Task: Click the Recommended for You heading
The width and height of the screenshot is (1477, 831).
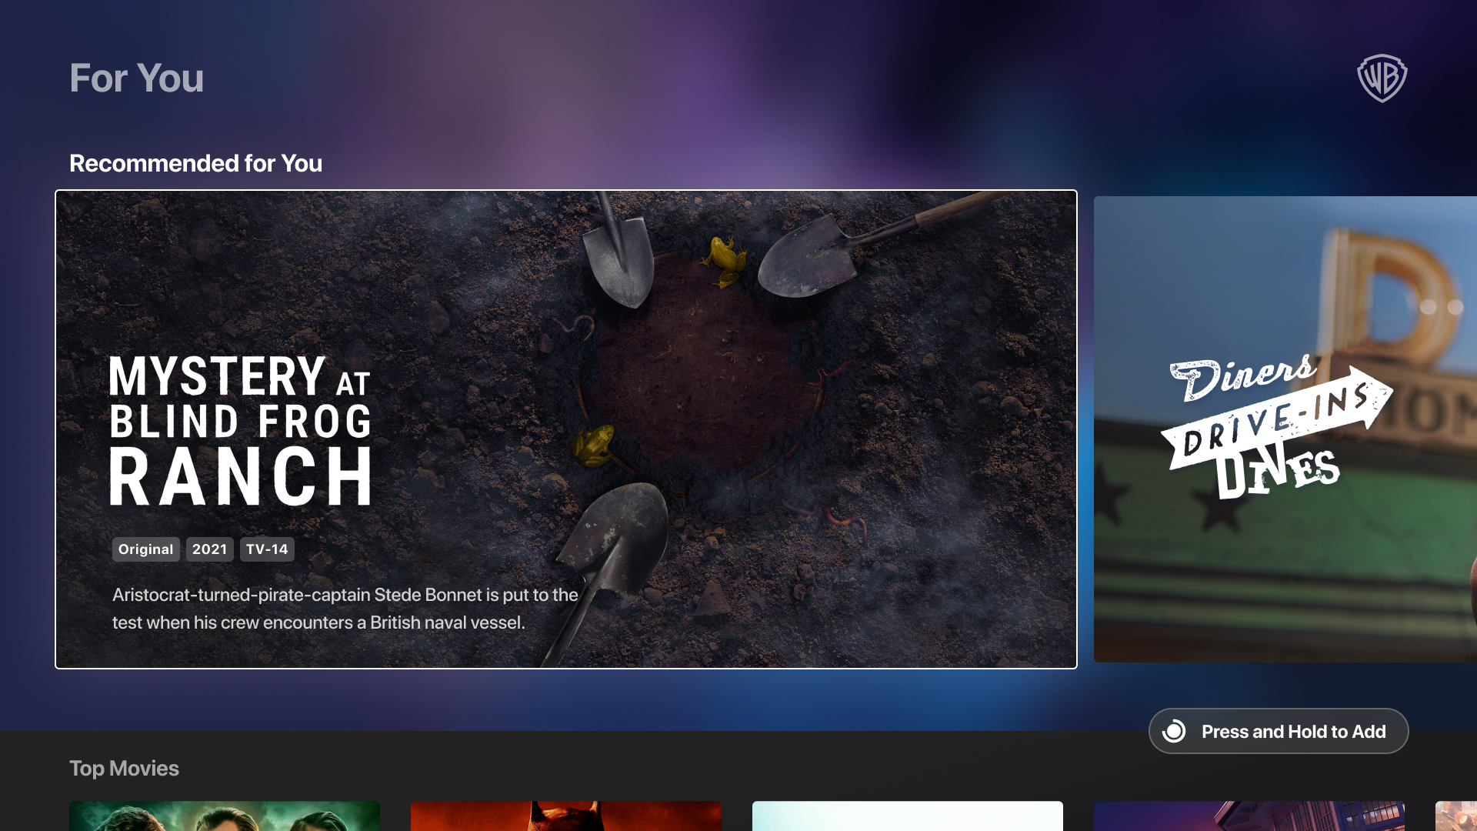Action: click(x=195, y=163)
